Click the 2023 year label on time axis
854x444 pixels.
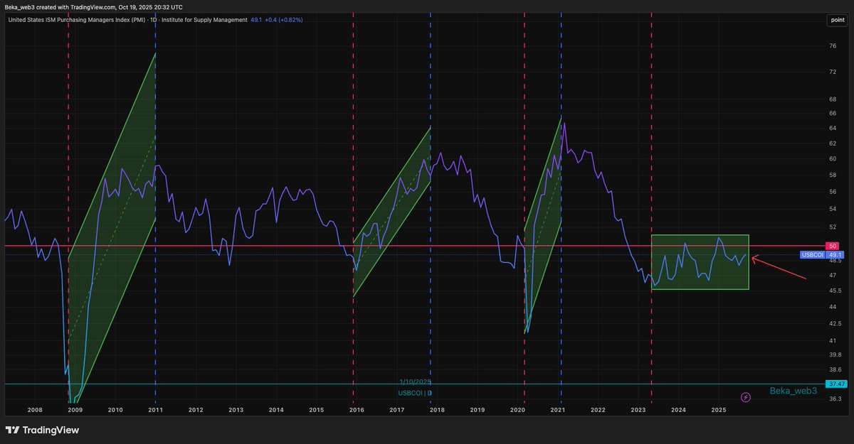[x=638, y=410]
